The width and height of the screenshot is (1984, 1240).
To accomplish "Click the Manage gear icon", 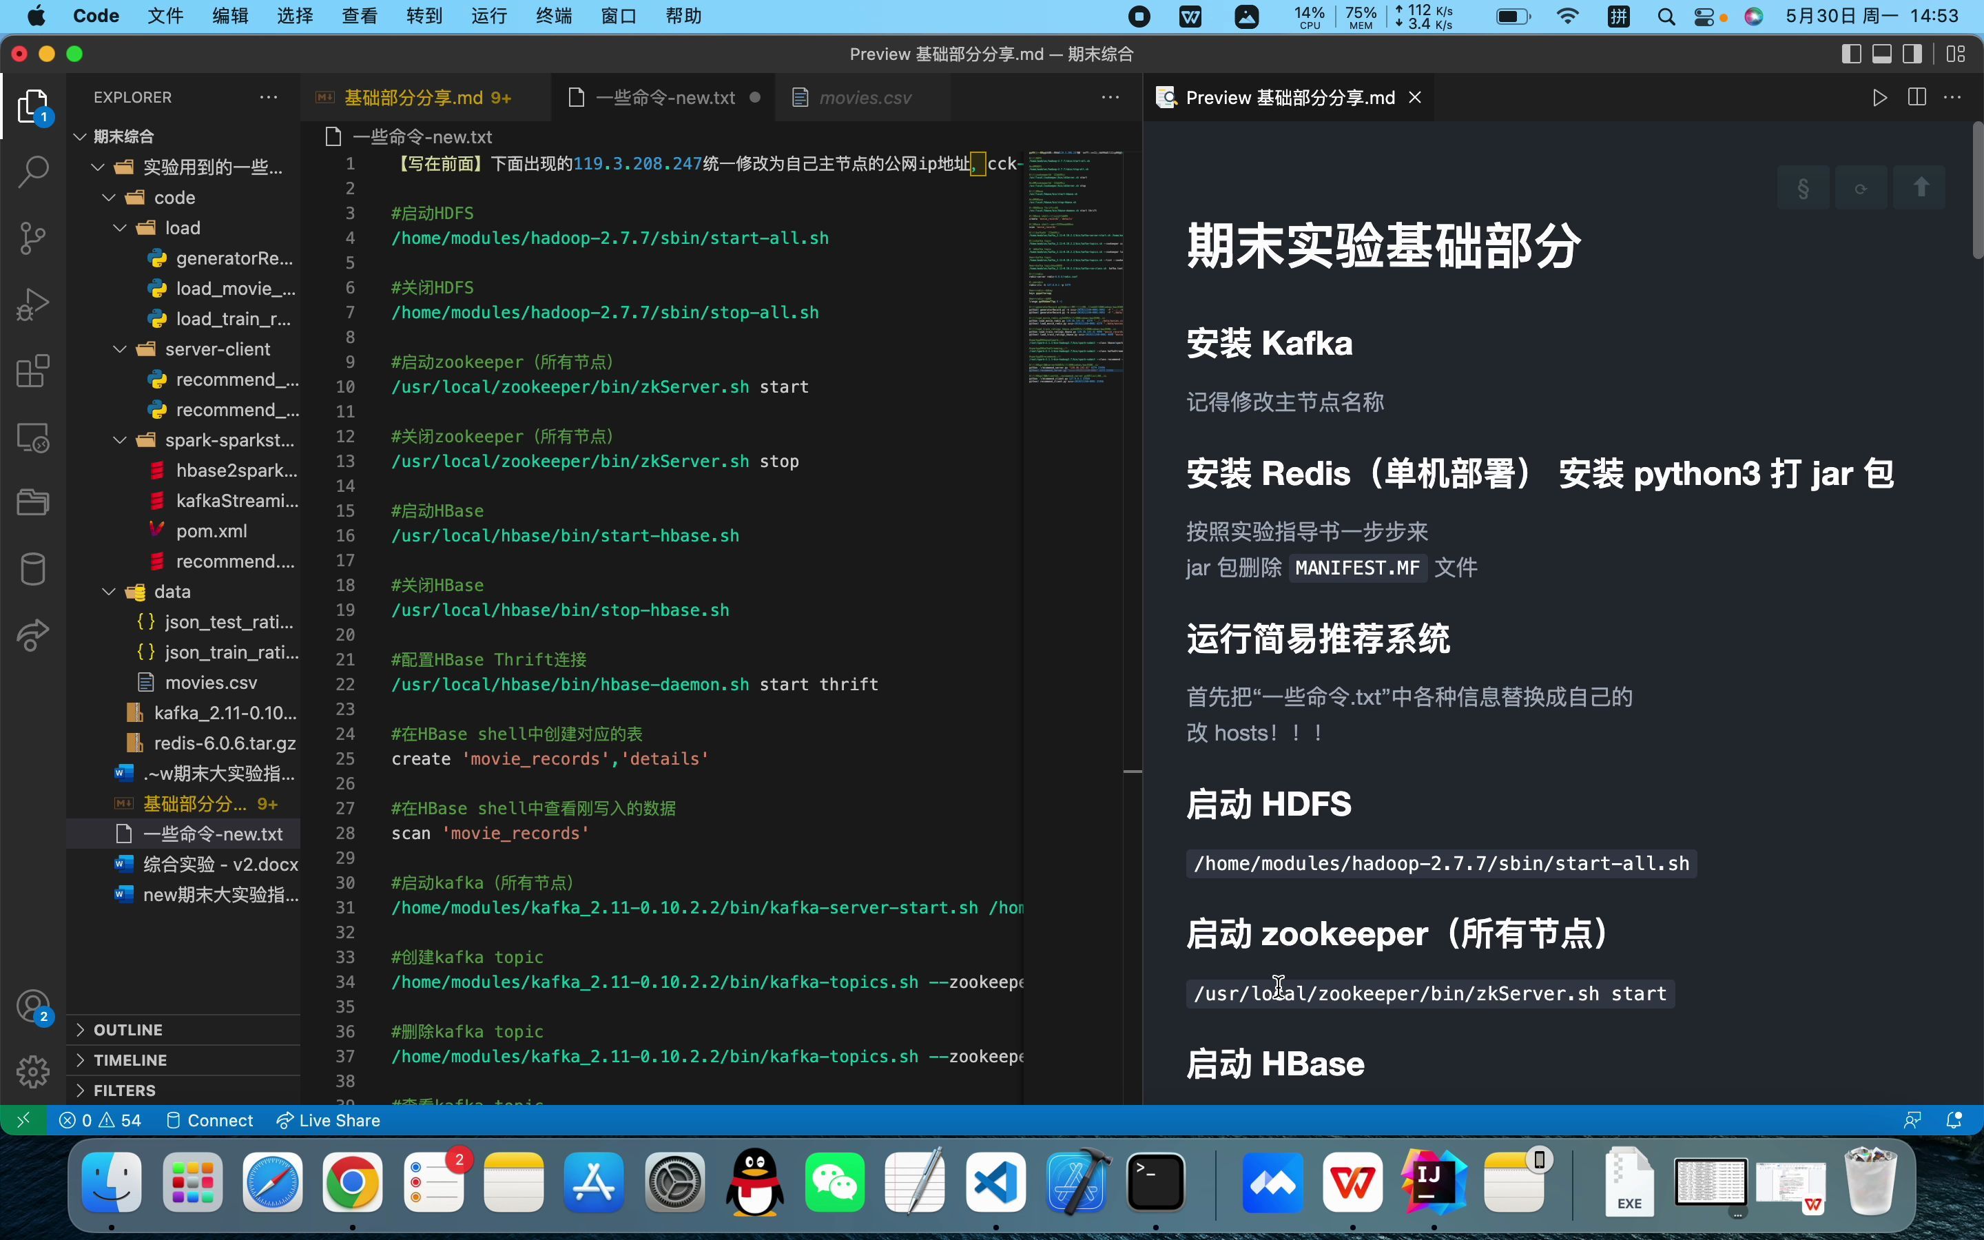I will [x=33, y=1071].
